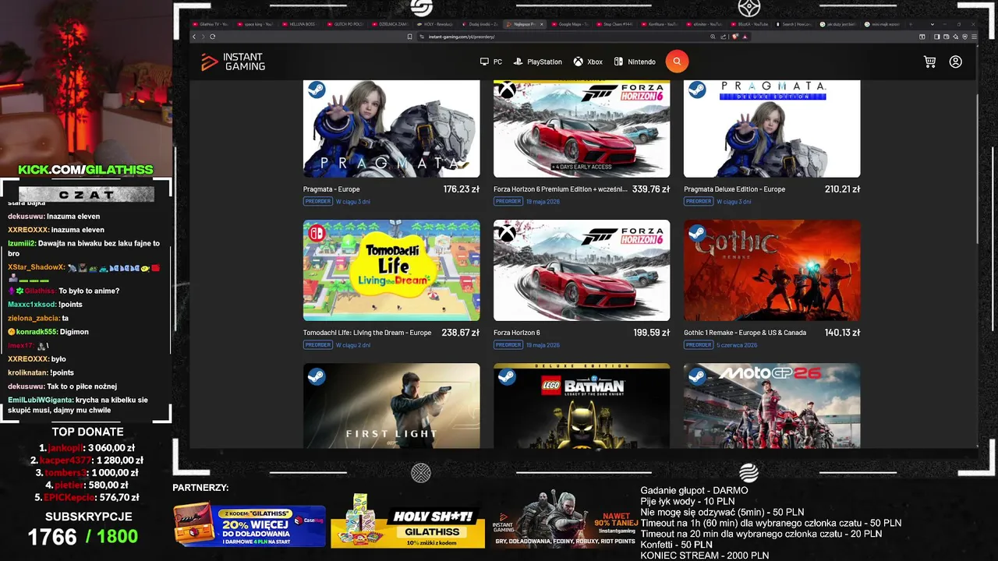Go back with the browser back arrow
The width and height of the screenshot is (998, 561).
click(194, 37)
